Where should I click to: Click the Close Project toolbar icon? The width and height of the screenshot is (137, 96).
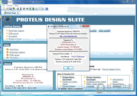(x=13, y=9)
